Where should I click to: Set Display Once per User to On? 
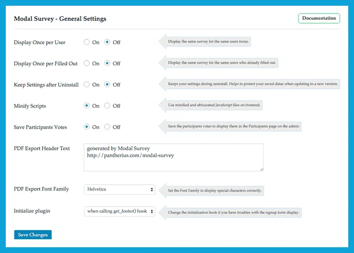click(x=87, y=42)
